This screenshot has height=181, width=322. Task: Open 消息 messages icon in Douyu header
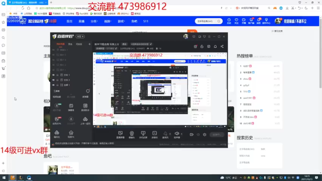(x=259, y=21)
